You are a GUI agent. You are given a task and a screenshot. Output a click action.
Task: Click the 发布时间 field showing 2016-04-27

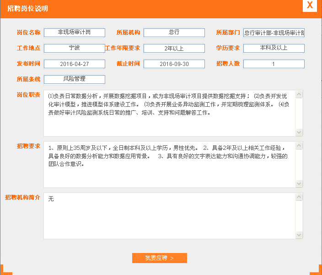[x=75, y=64]
